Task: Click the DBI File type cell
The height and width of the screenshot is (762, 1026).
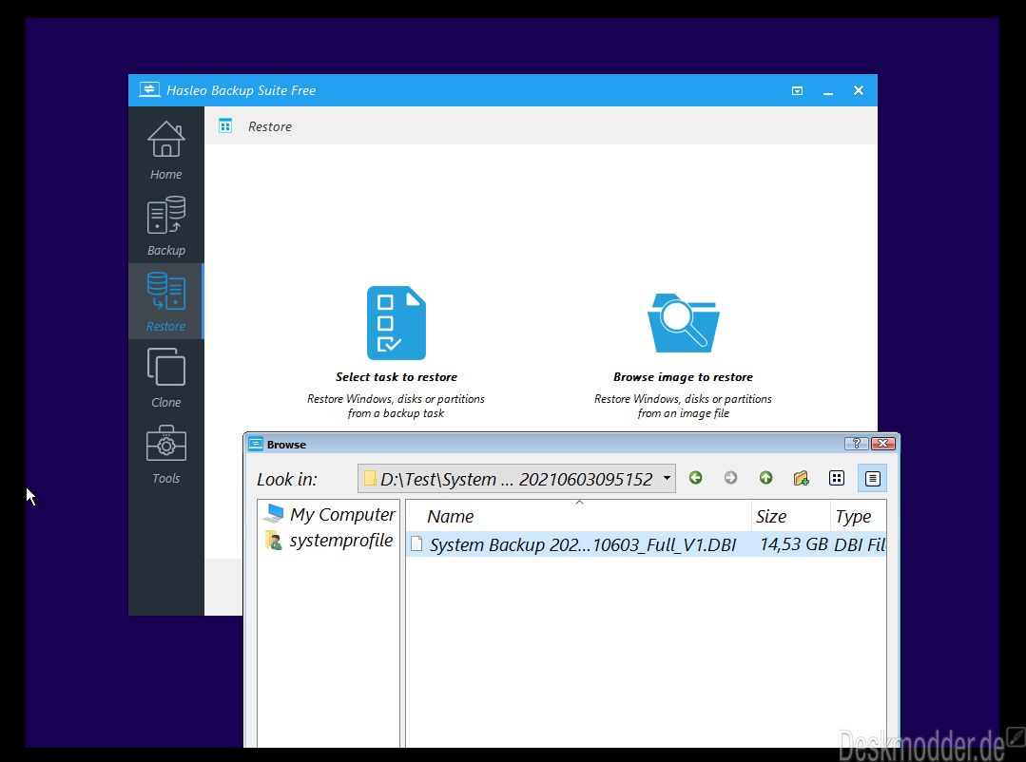Action: click(860, 544)
